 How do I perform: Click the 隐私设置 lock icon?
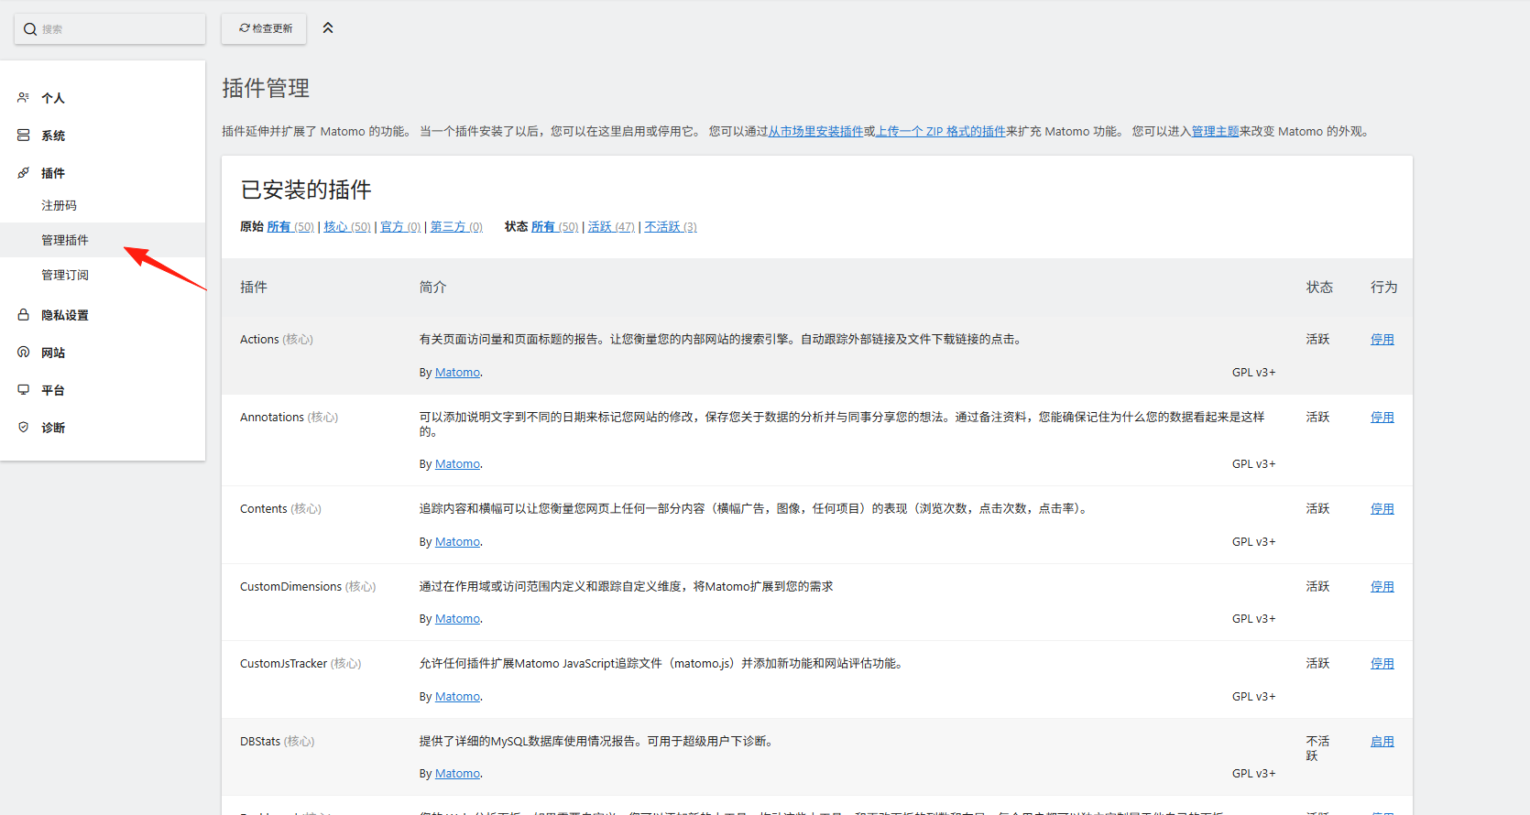tap(23, 314)
